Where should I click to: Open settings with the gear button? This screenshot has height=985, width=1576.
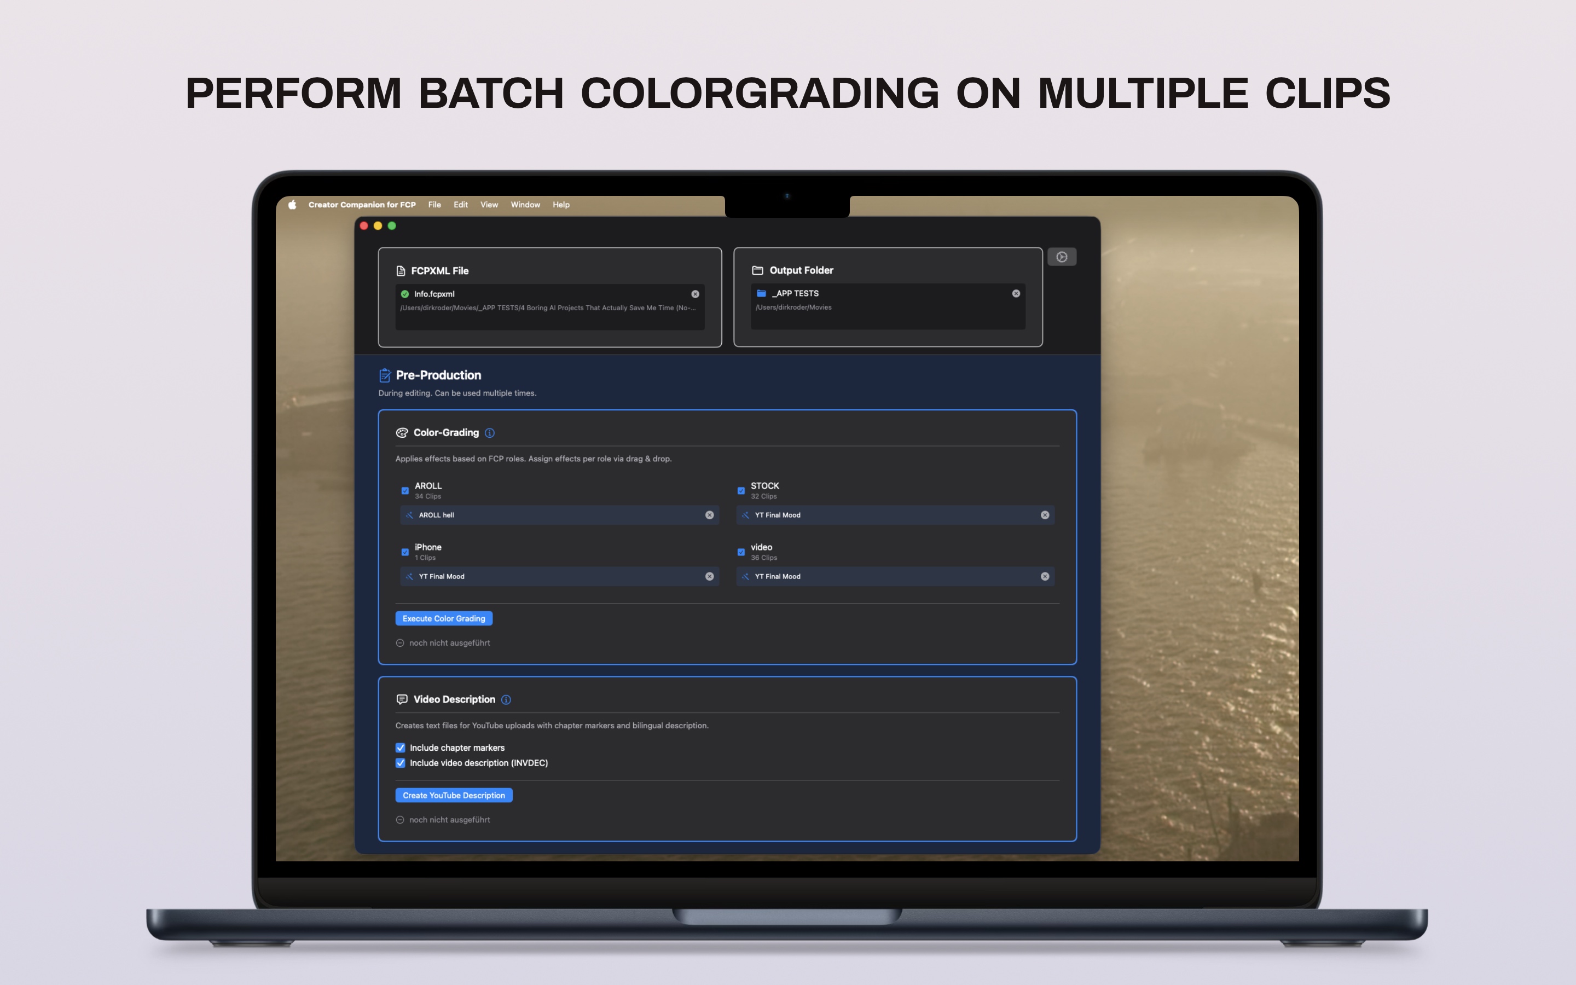(x=1062, y=257)
